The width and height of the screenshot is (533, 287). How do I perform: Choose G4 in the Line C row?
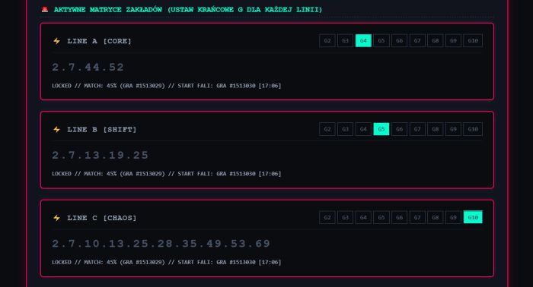[x=363, y=218]
